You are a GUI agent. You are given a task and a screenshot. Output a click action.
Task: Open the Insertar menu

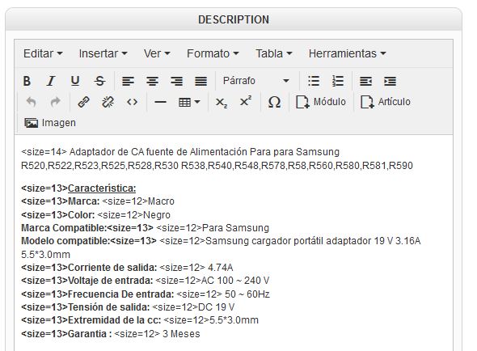pyautogui.click(x=103, y=53)
